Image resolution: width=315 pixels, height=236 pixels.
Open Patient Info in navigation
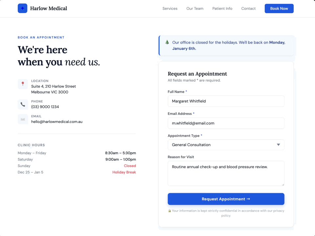[x=222, y=9]
